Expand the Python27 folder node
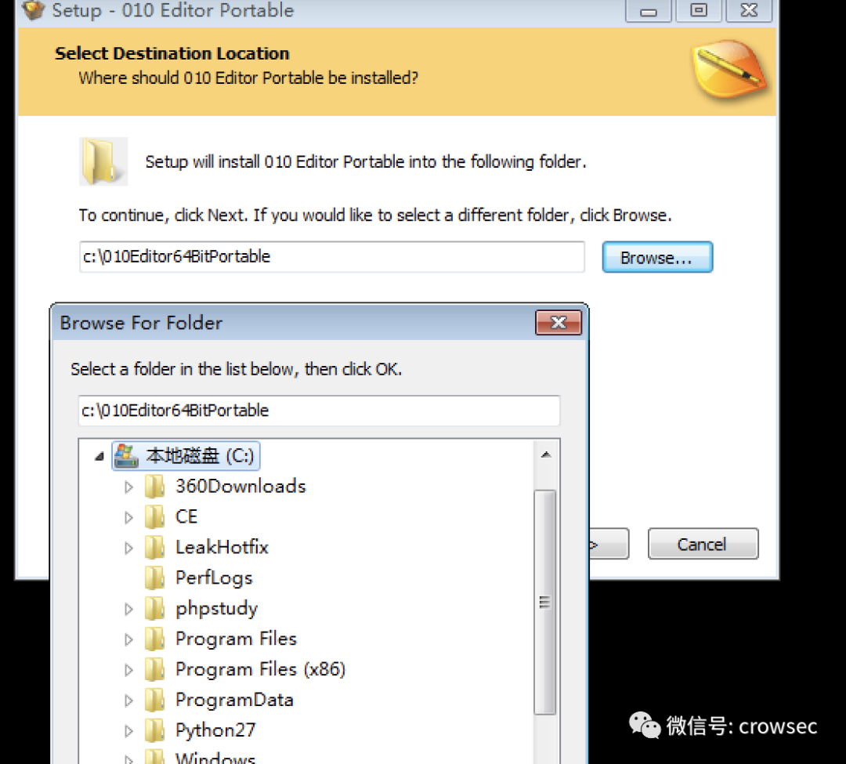Image resolution: width=846 pixels, height=764 pixels. (x=128, y=731)
